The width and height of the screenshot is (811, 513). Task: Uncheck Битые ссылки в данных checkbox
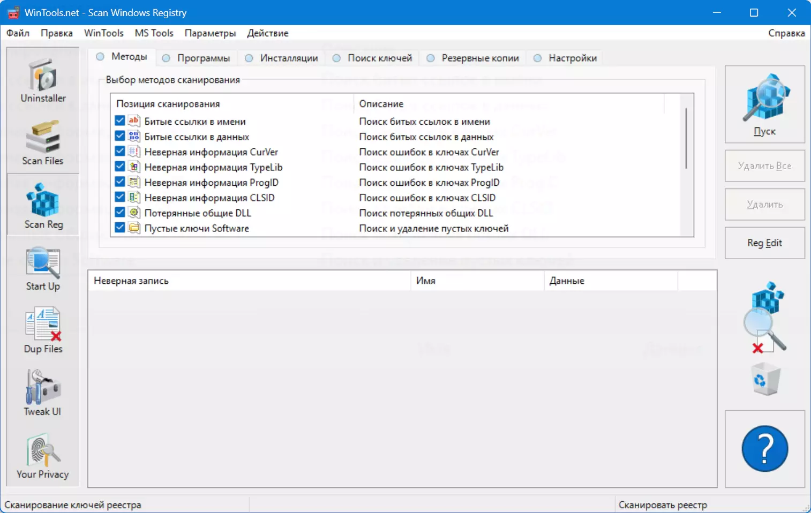pyautogui.click(x=120, y=136)
